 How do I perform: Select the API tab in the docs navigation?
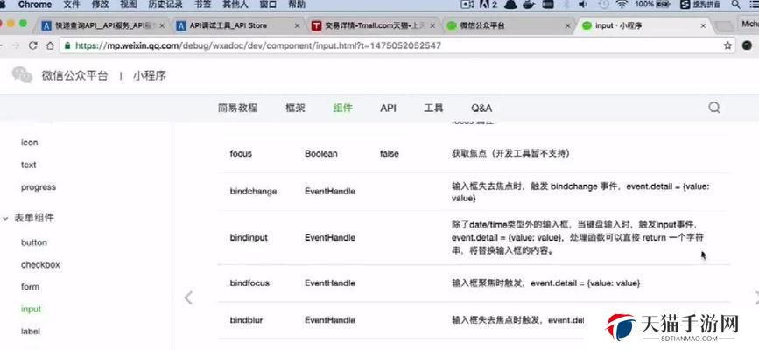click(388, 108)
